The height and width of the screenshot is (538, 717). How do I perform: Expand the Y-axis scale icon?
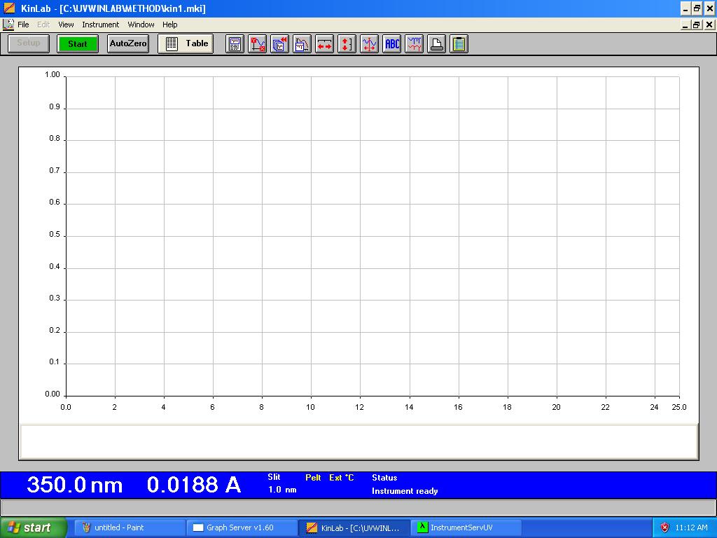click(346, 43)
